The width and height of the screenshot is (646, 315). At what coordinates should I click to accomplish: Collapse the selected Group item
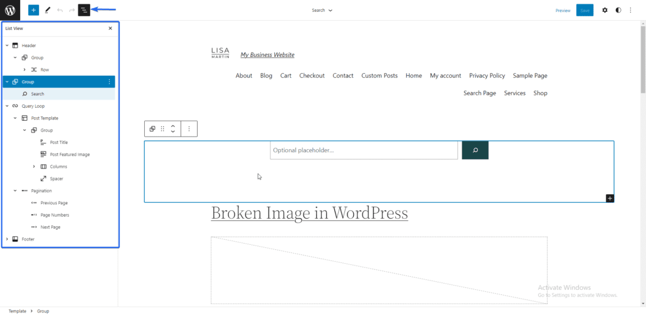(7, 82)
